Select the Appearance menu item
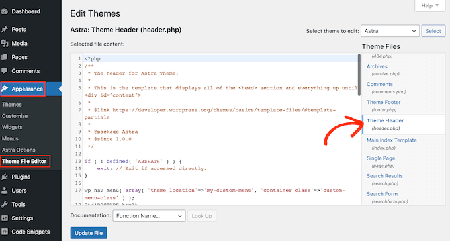450x241 pixels. 27,89
